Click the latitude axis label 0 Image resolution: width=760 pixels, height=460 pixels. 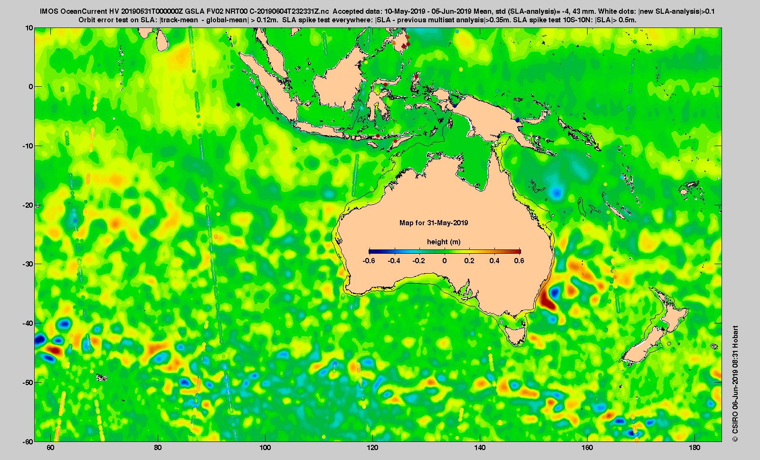(31, 87)
